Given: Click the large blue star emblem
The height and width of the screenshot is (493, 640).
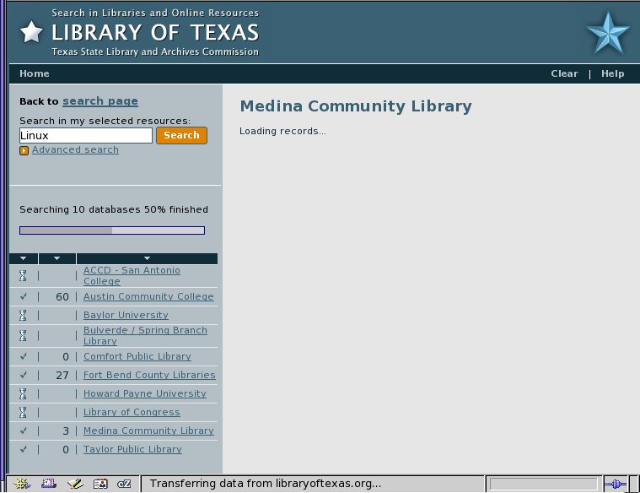Looking at the screenshot, I should click(607, 35).
